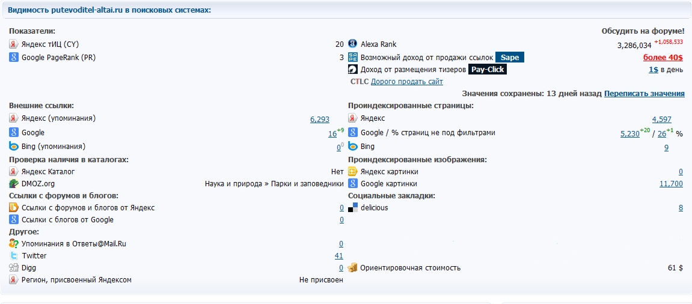Click the 'более 40$' income link

(663, 58)
